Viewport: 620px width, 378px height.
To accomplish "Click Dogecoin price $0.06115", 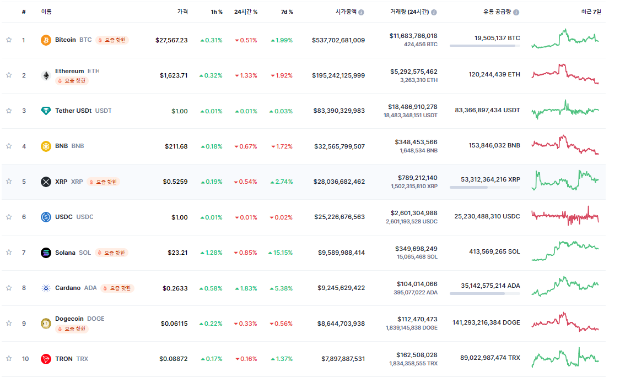I will (174, 324).
